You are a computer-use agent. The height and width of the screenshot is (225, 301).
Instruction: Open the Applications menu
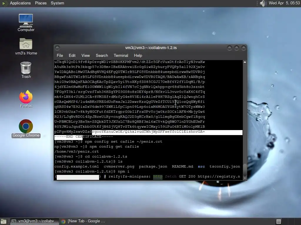pos(20,3)
